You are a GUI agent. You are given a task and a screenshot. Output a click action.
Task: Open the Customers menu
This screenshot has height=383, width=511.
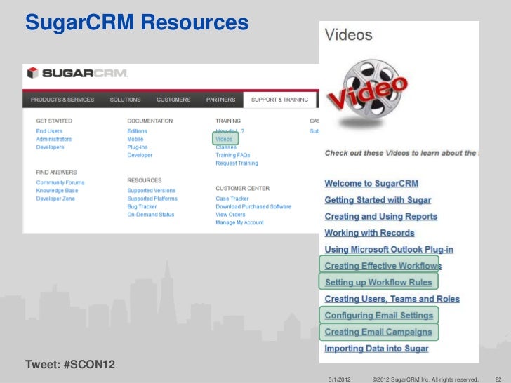click(173, 100)
